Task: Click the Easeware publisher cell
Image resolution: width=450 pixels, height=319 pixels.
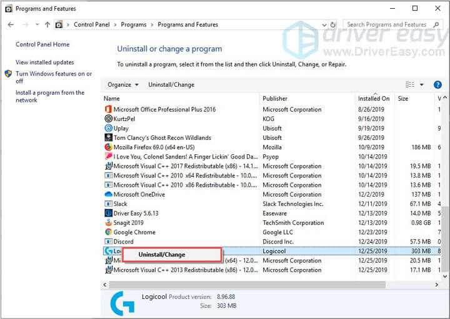Action: [274, 213]
